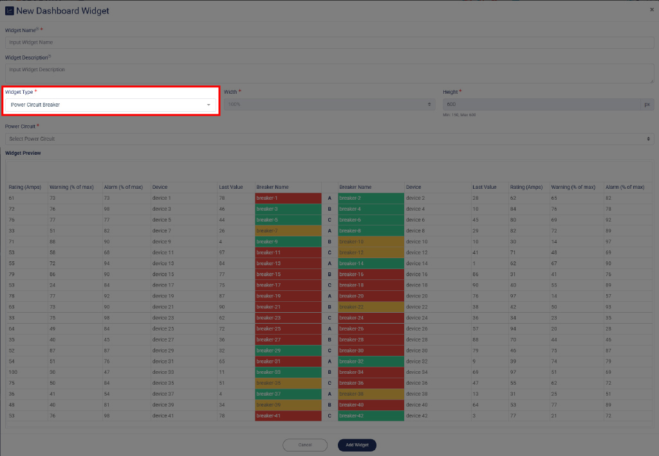Screen dimensions: 659x456
Task: Click the yellow breaker-7 cell
Action: (x=288, y=231)
